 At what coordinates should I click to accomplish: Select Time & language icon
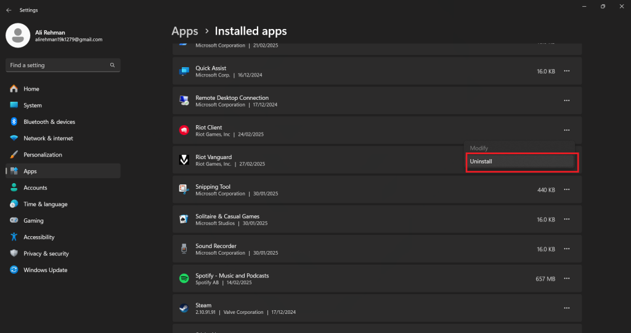tap(14, 204)
